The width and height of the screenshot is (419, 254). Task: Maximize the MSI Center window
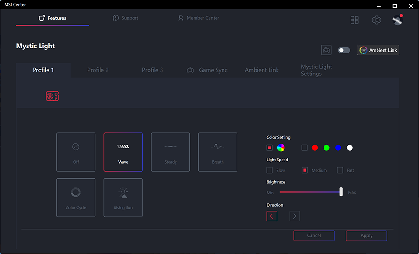(395, 6)
